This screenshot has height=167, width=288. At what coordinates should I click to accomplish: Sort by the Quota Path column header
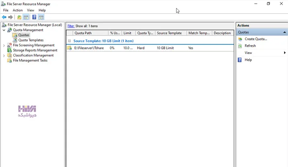coord(90,33)
